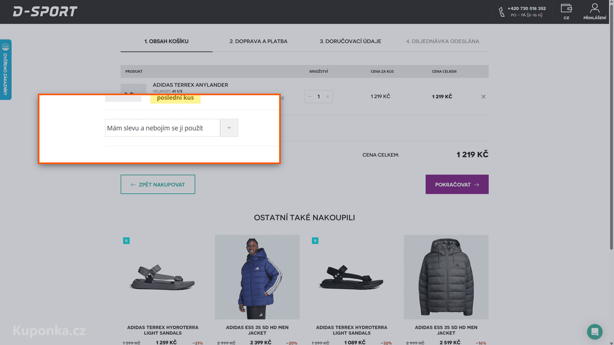Click the dropdown arrow next to discount field
The image size is (614, 345).
229,128
